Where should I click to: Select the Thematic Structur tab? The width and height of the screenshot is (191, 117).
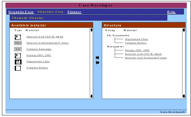[28, 18]
